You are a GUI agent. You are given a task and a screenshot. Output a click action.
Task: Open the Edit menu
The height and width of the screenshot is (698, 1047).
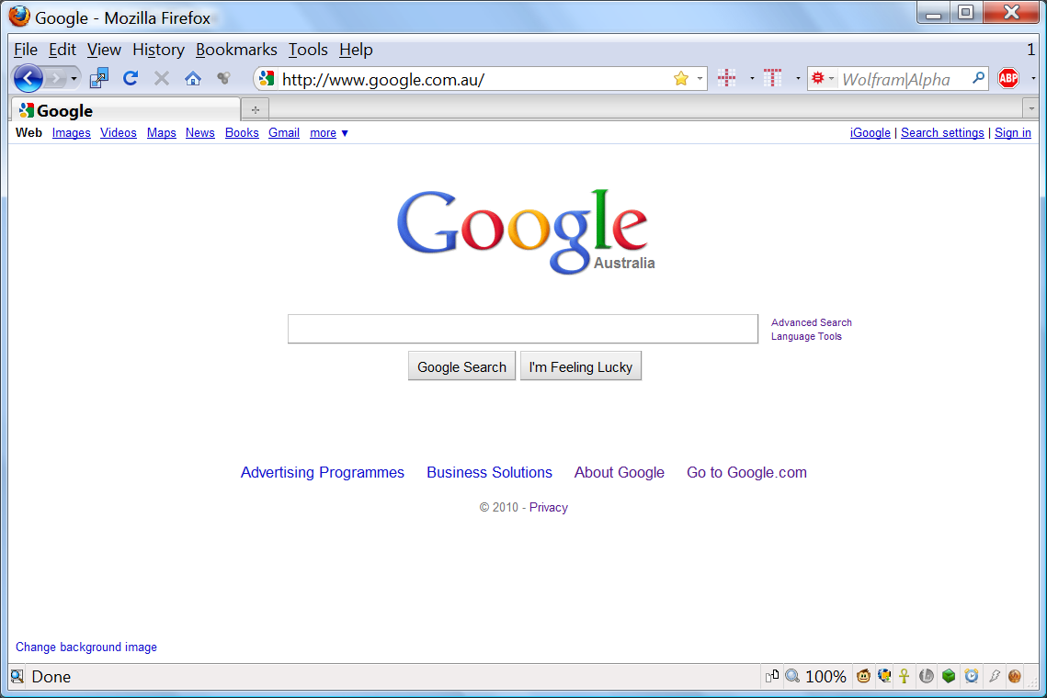coord(63,50)
